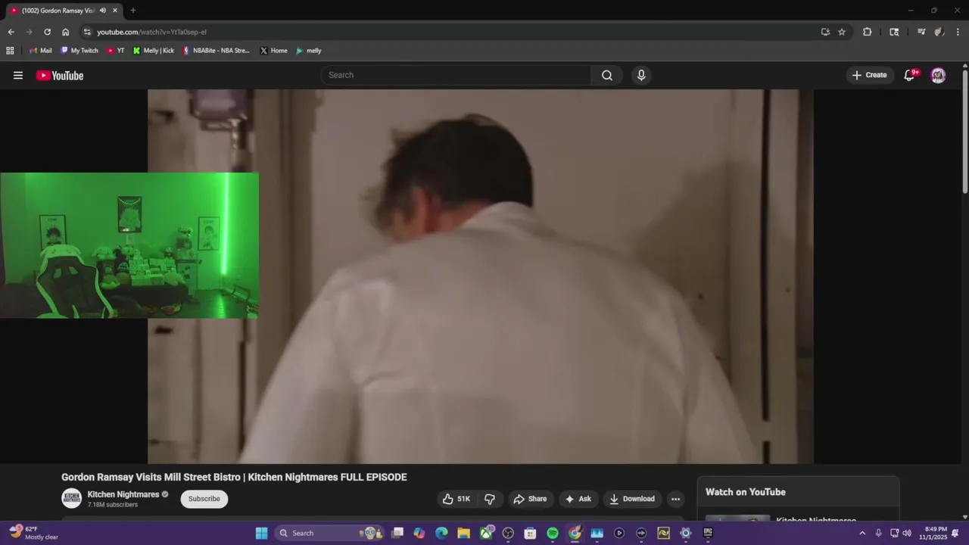This screenshot has width=969, height=545.
Task: Focus the YouTube search field
Action: (456, 75)
